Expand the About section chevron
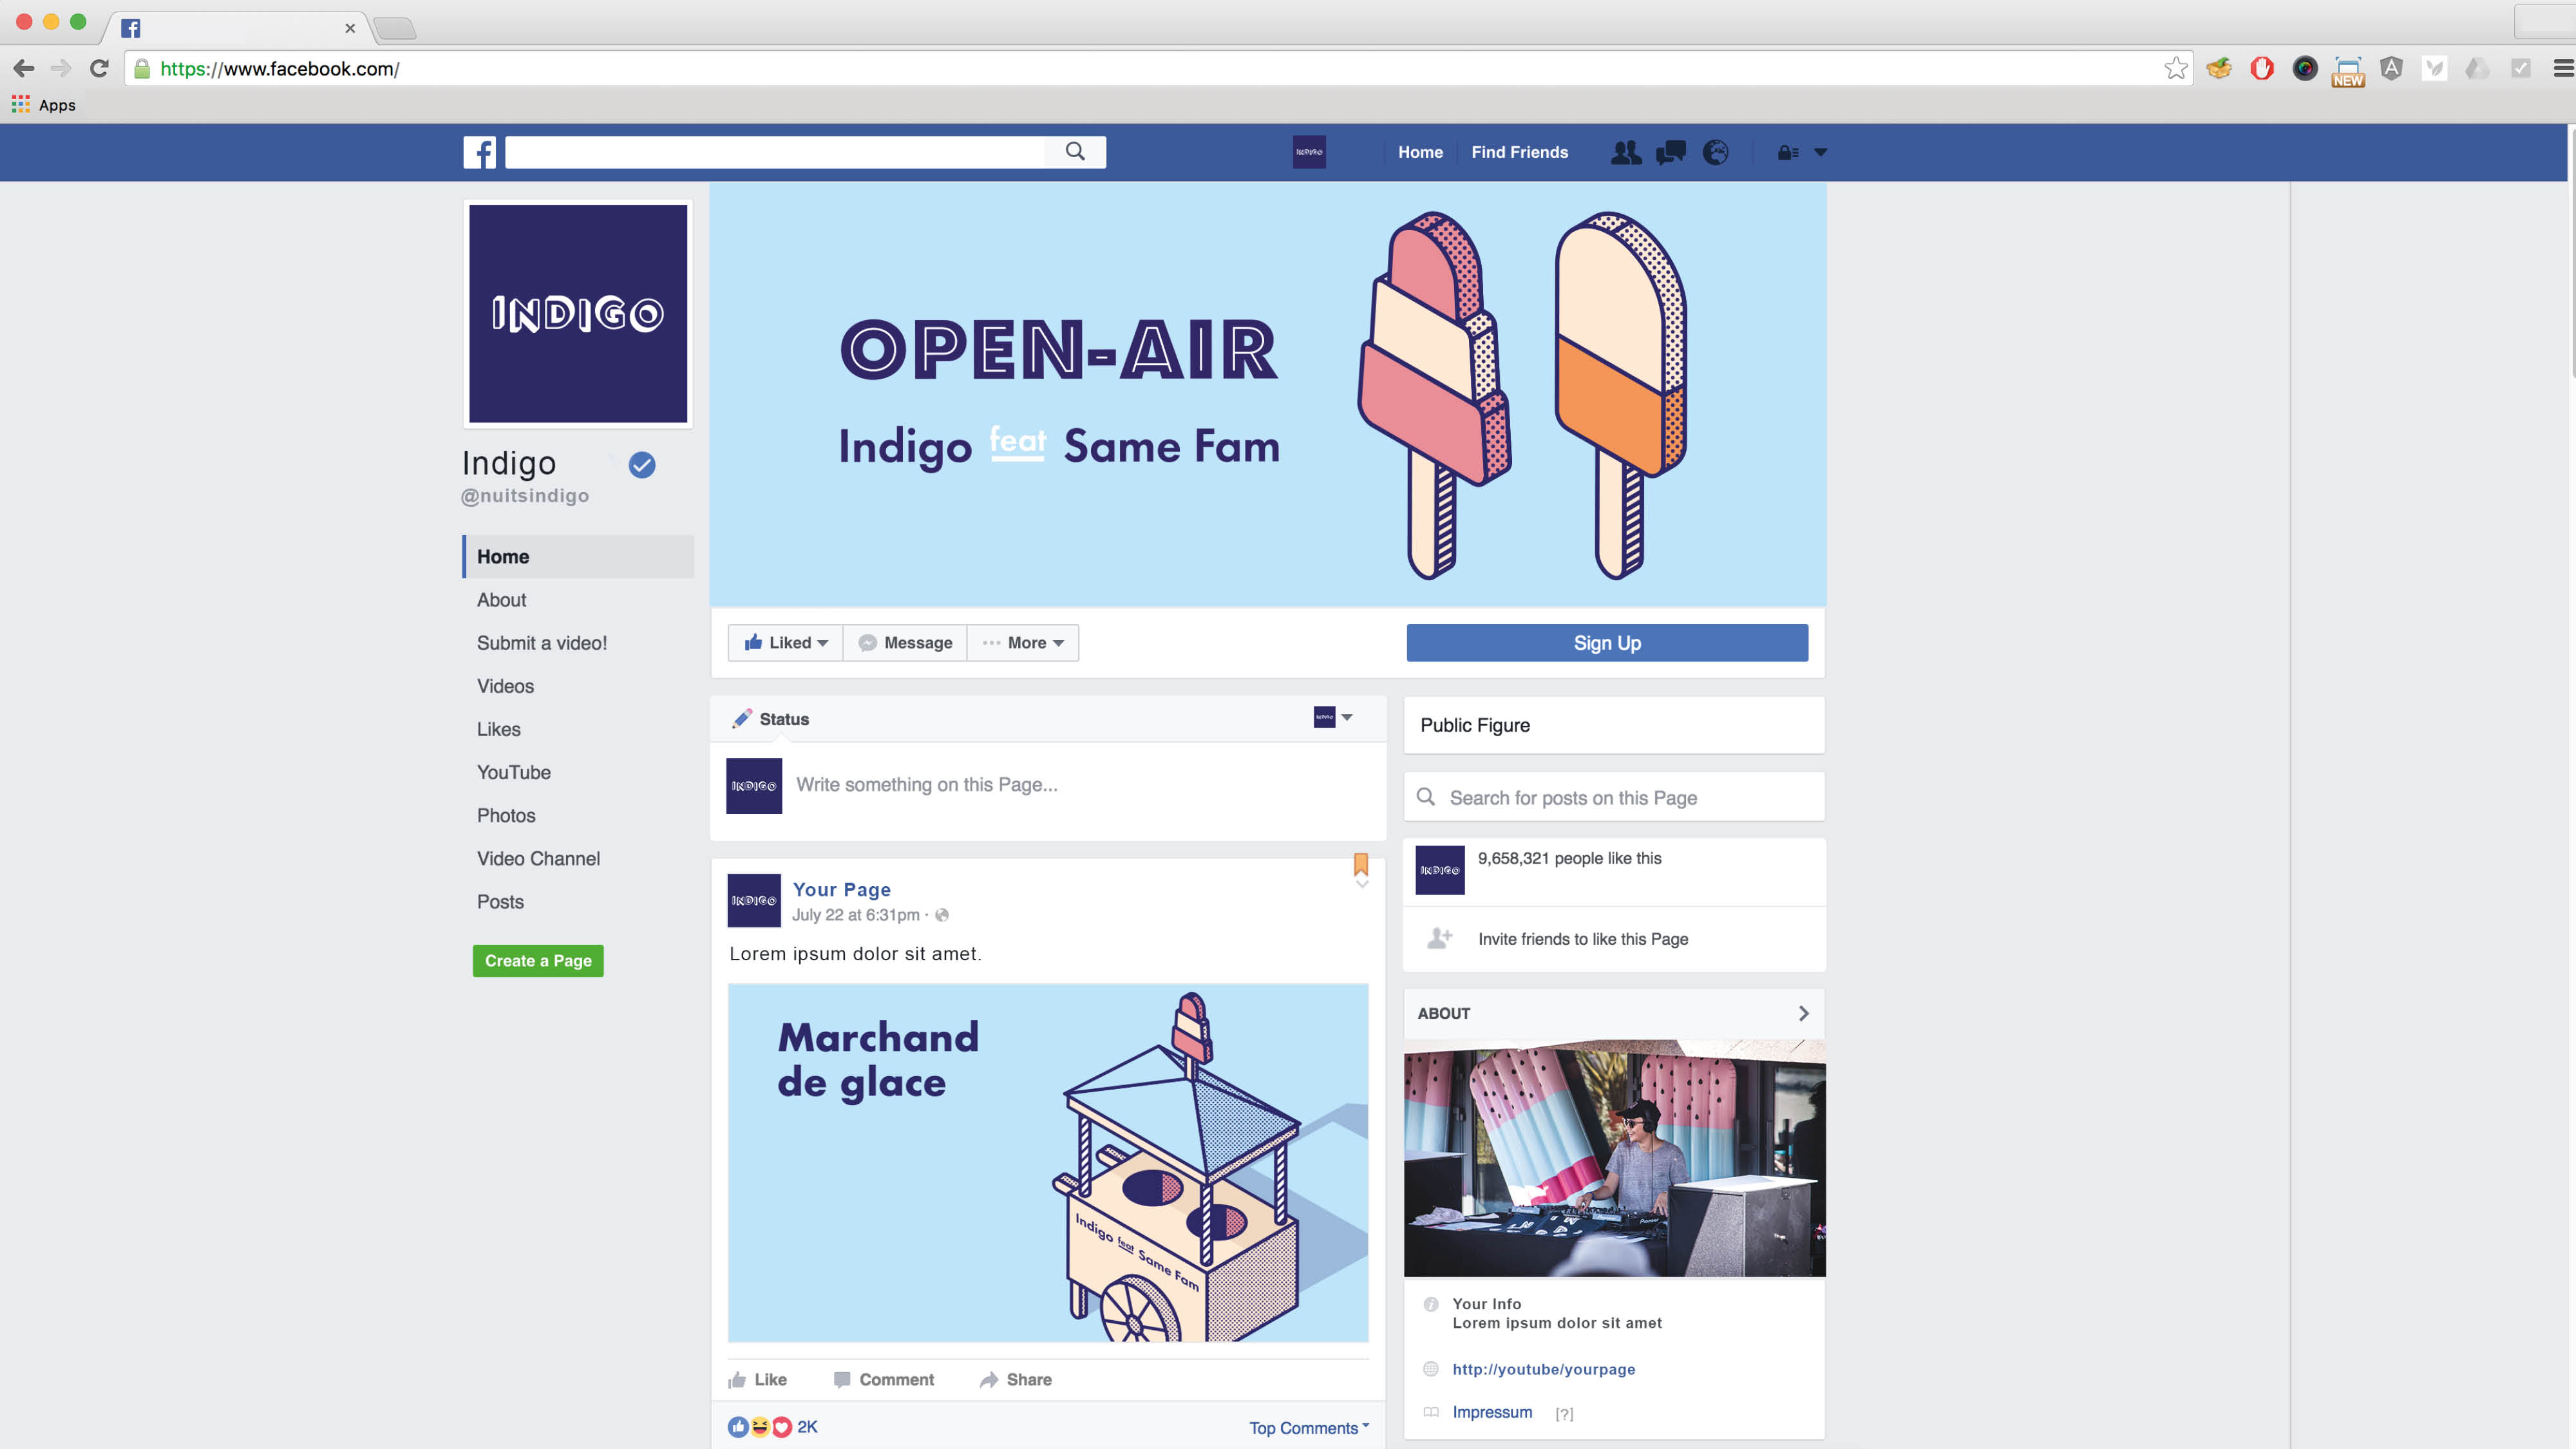 1803,1013
